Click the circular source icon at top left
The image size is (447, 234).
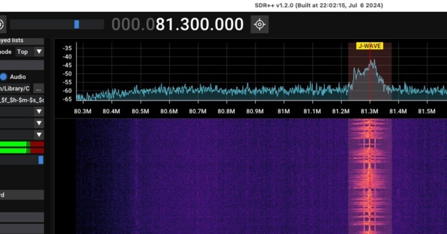(2, 24)
